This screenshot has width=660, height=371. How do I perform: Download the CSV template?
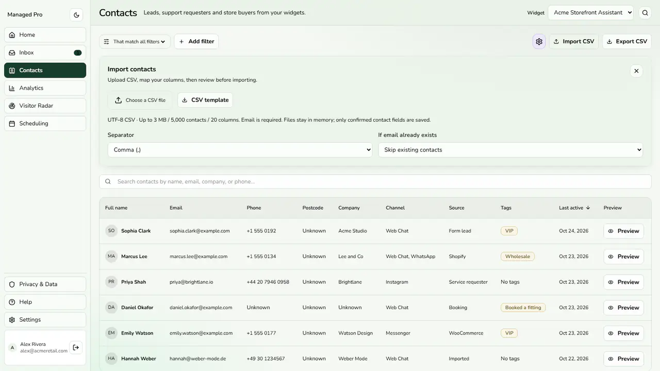tap(205, 100)
